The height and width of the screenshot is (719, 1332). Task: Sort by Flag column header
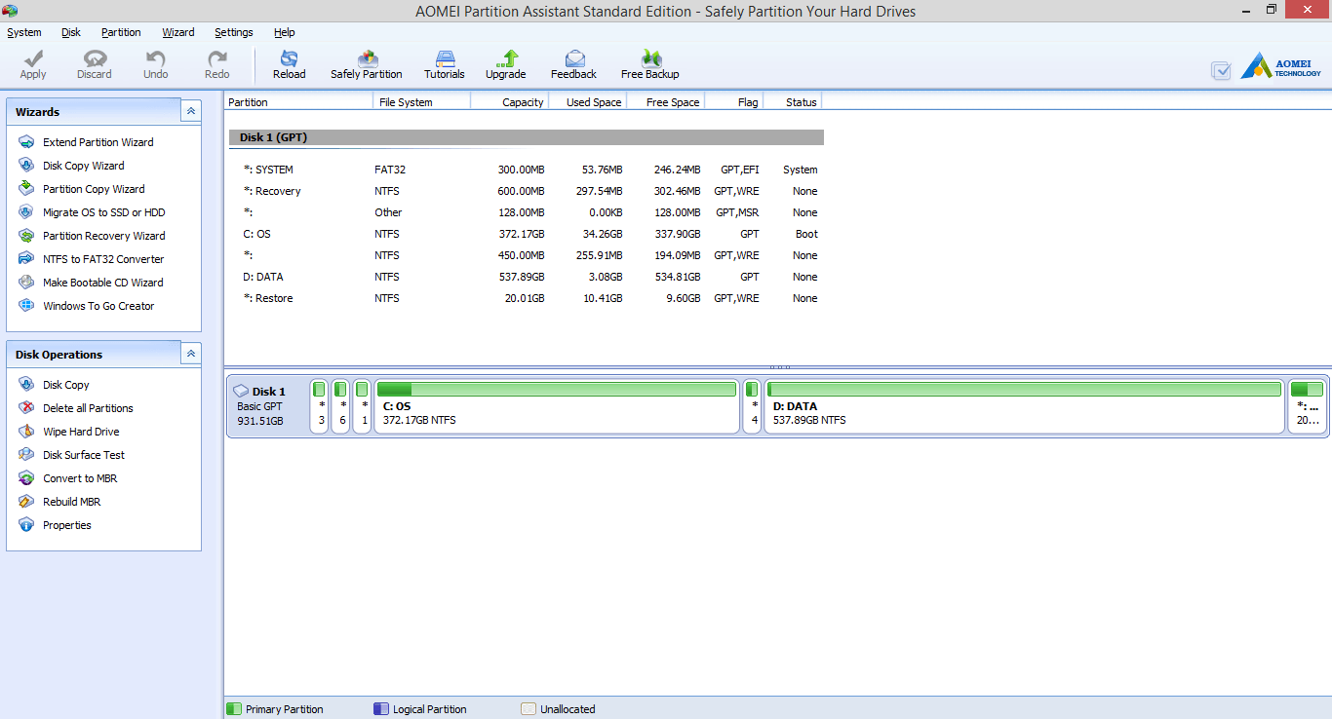[x=733, y=101]
